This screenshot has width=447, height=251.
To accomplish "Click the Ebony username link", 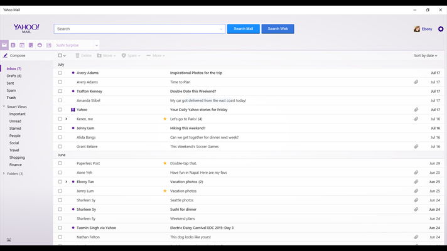I will [x=427, y=29].
